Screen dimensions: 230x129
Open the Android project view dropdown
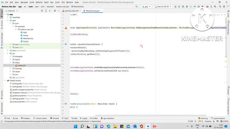point(11,11)
